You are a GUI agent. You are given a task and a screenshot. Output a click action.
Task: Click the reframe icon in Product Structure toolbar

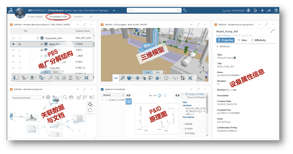point(57,78)
